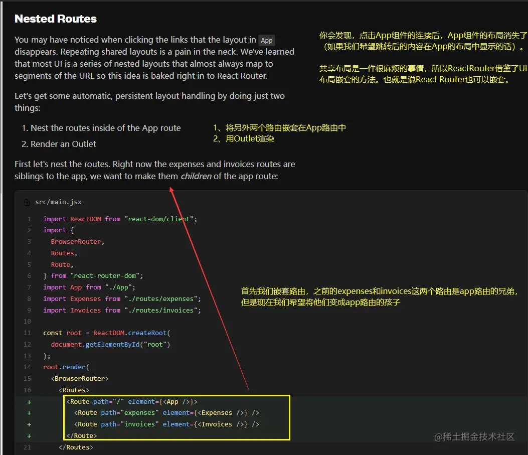Click code line importing Expenses from ./routes/expenses
The height and width of the screenshot is (455, 528).
point(122,298)
